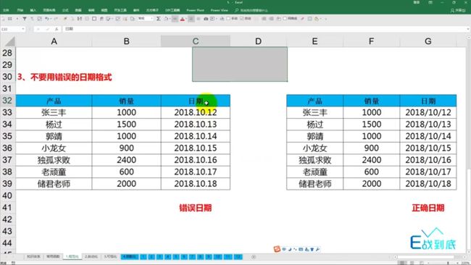Click cell with date 2018.10.12
The height and width of the screenshot is (265, 471).
click(x=196, y=112)
